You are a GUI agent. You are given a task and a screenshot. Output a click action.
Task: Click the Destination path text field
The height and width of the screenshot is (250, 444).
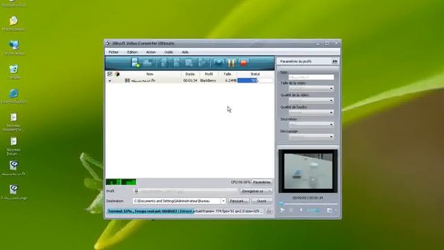176,201
